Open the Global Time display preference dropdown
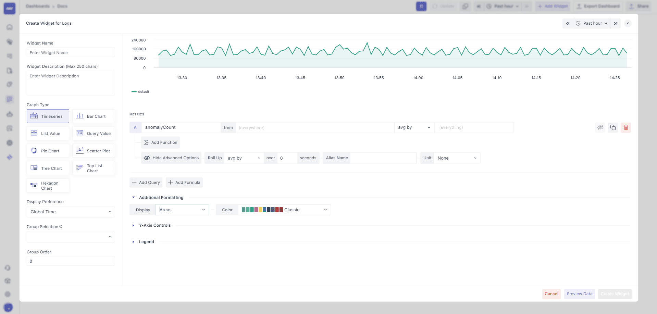This screenshot has width=657, height=314. pos(71,212)
